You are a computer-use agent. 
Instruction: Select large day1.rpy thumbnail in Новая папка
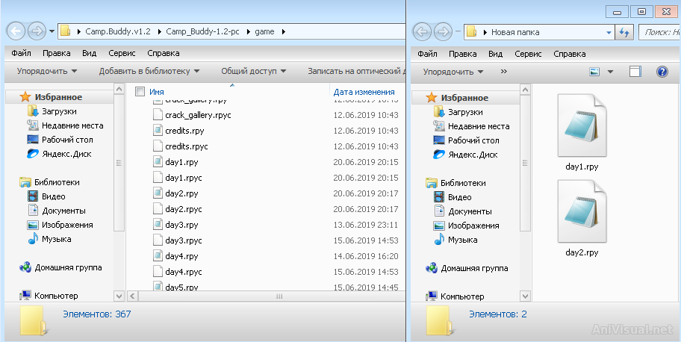[x=582, y=125]
